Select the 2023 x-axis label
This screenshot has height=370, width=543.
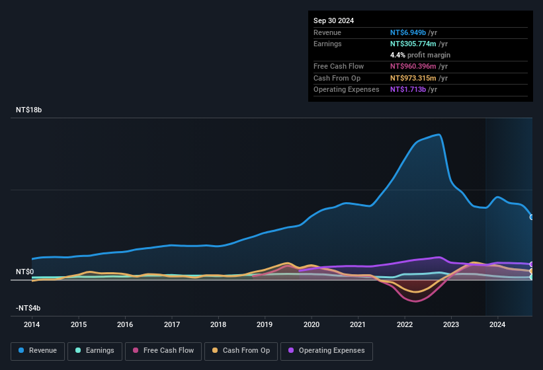coord(451,324)
